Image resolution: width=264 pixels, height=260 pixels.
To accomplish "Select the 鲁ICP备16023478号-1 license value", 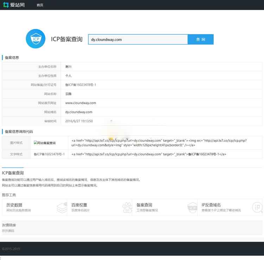I will point(81,85).
